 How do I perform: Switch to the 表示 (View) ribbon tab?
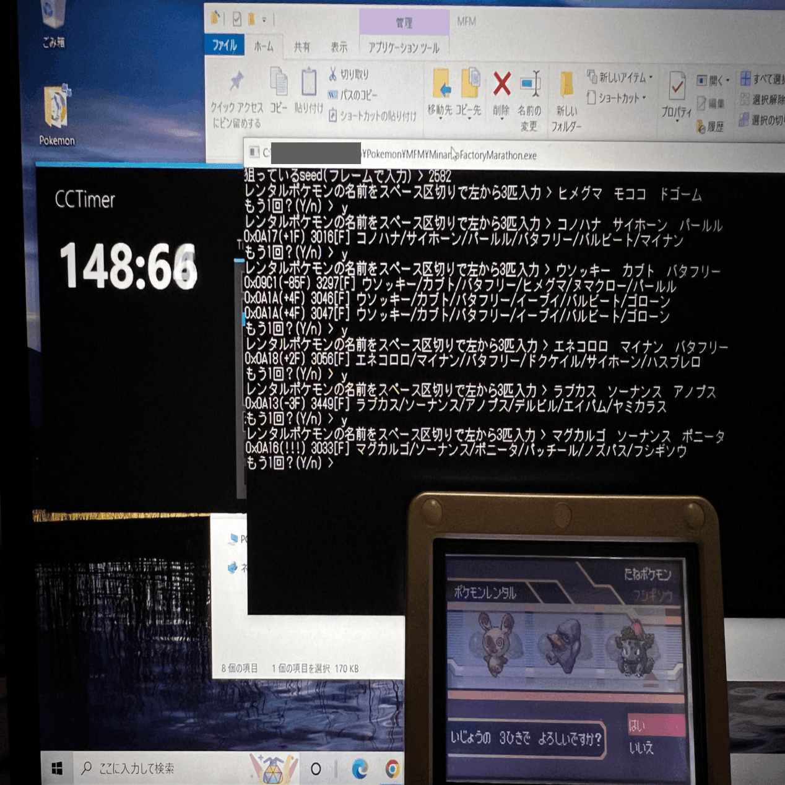click(339, 47)
